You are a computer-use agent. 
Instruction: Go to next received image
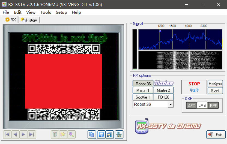tap(23, 135)
